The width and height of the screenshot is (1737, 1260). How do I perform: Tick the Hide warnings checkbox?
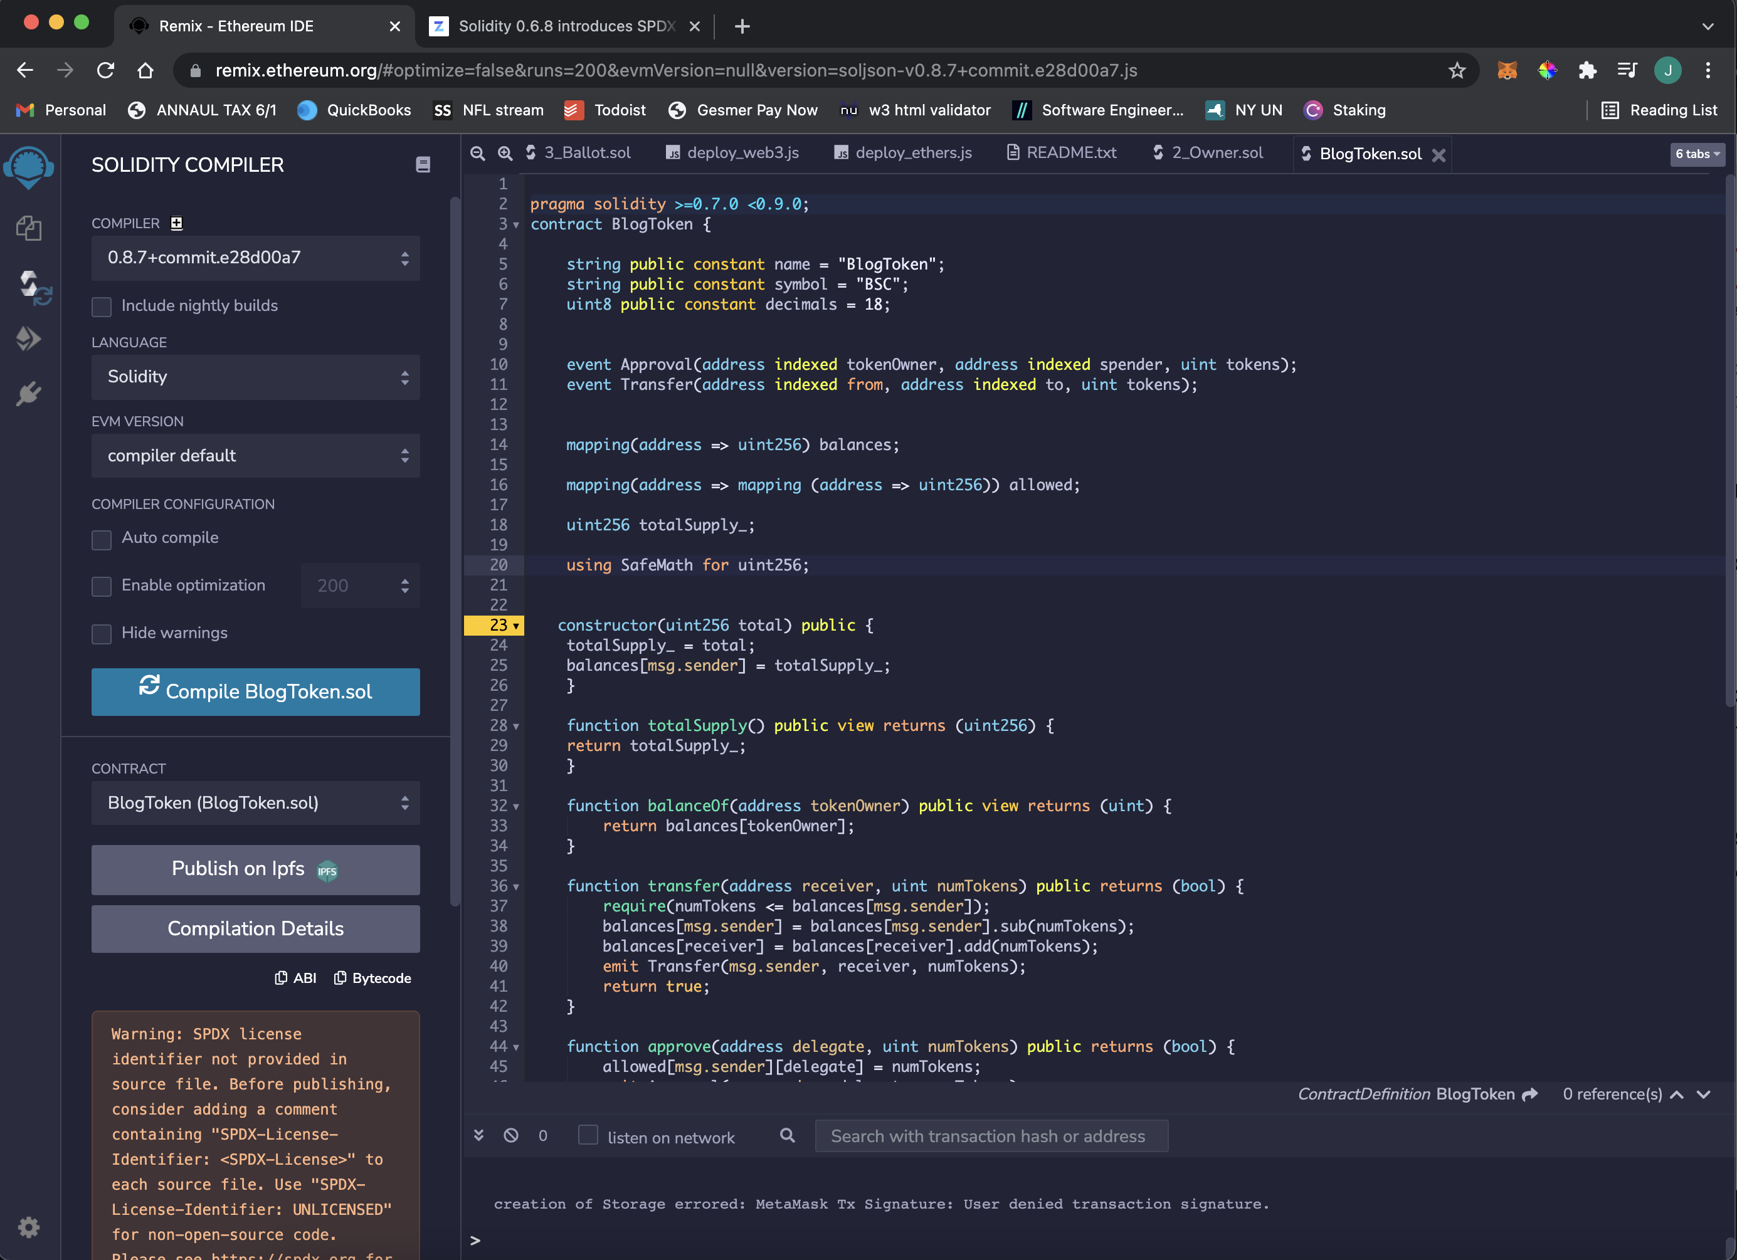click(x=101, y=634)
